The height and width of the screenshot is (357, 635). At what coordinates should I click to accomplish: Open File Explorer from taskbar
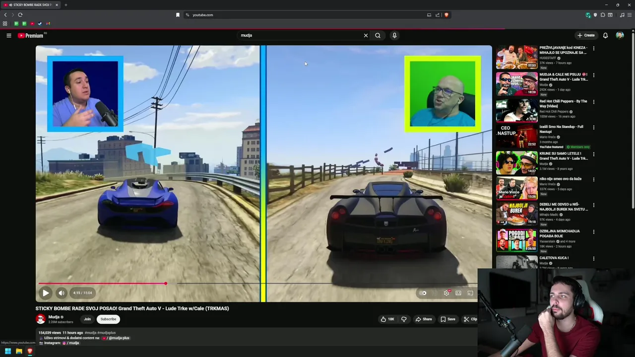tap(19, 352)
